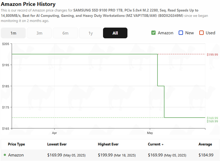This screenshot has height=161, width=220.
Task: Click the Amazon row label in table
Action: tap(16, 155)
